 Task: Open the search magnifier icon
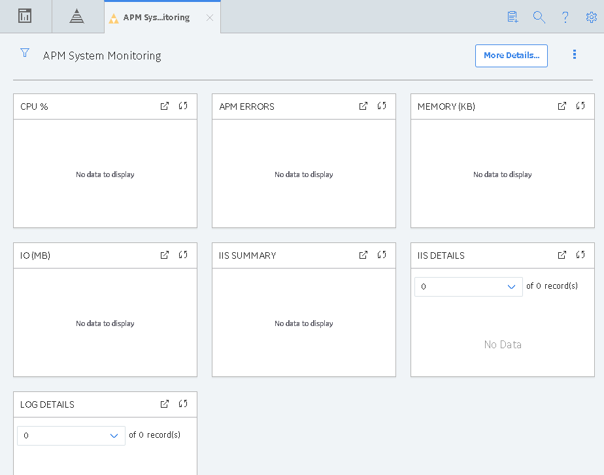coord(539,18)
